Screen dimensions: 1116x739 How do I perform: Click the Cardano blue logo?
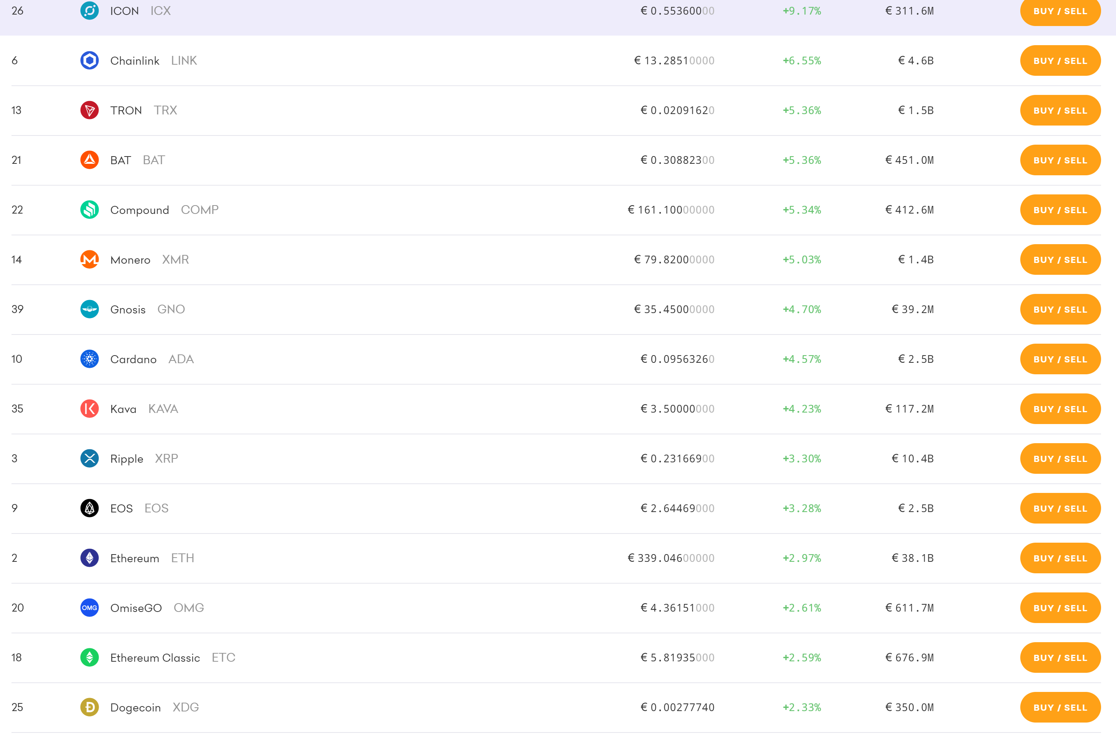click(x=90, y=359)
